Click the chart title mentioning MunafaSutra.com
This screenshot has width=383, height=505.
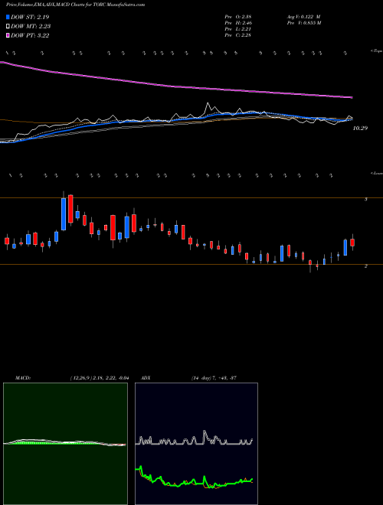click(x=76, y=5)
